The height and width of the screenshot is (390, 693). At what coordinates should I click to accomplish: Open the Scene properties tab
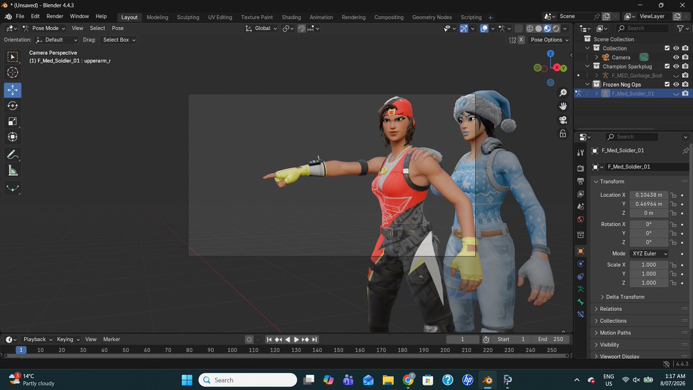coord(580,206)
